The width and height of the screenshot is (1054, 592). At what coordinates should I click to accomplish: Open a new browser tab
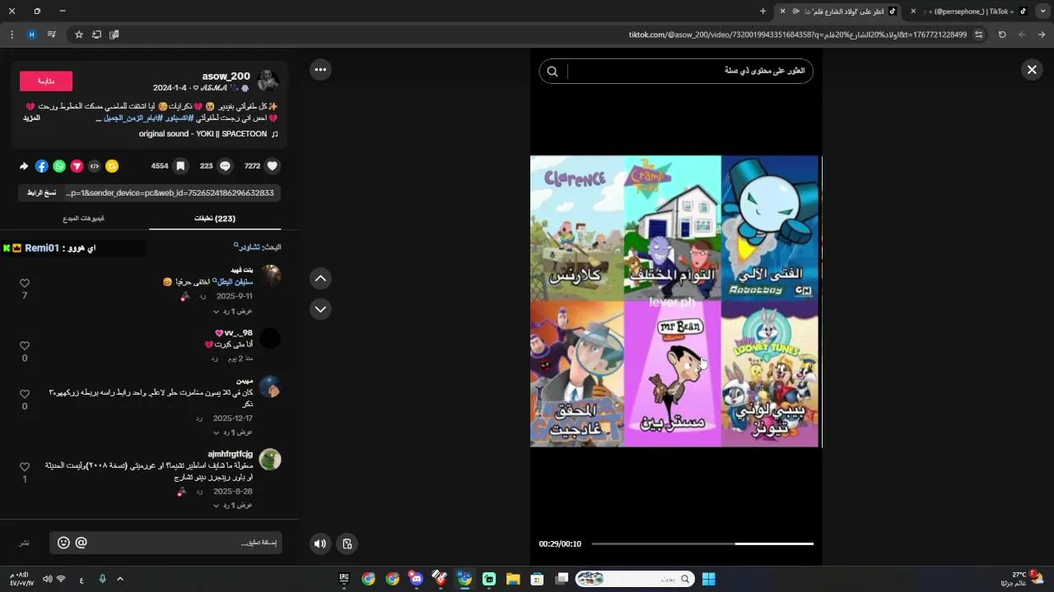point(763,12)
